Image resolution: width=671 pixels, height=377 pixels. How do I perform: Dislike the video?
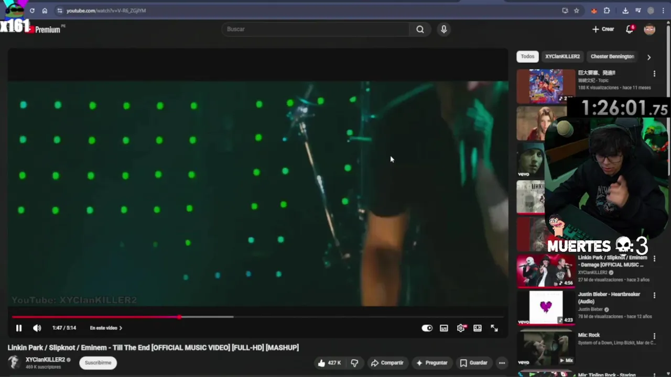(354, 363)
